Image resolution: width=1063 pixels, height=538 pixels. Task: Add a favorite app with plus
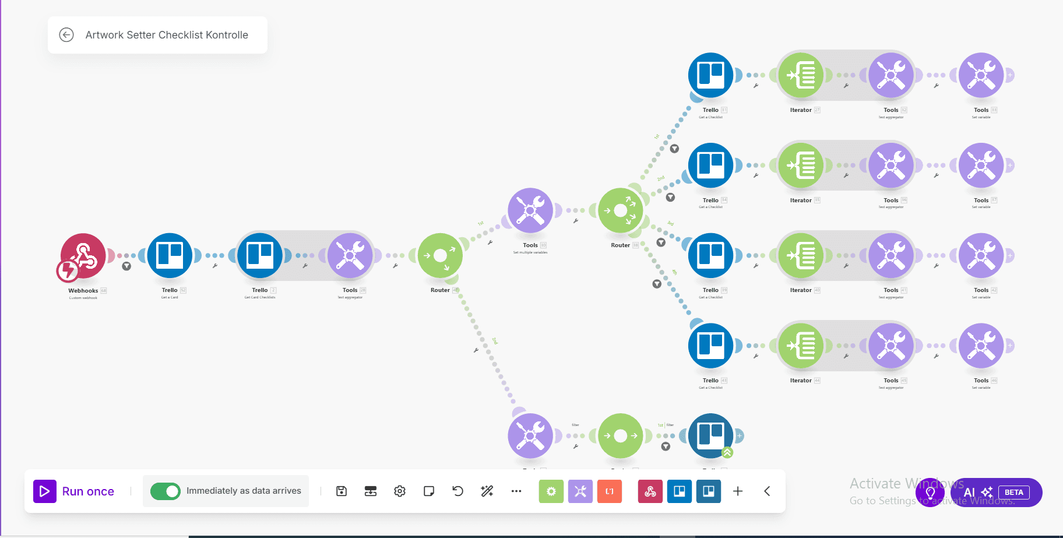tap(738, 491)
